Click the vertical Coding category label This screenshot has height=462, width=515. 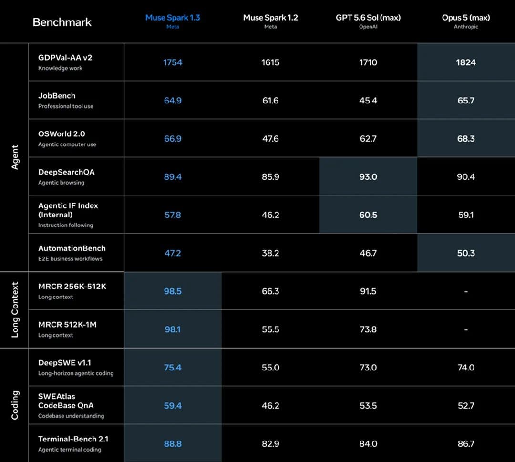(15, 405)
